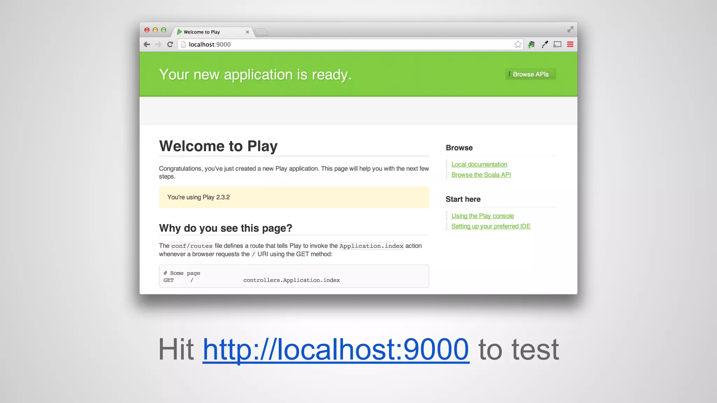717x403 pixels.
Task: Open a new browser tab
Action: pyautogui.click(x=261, y=32)
